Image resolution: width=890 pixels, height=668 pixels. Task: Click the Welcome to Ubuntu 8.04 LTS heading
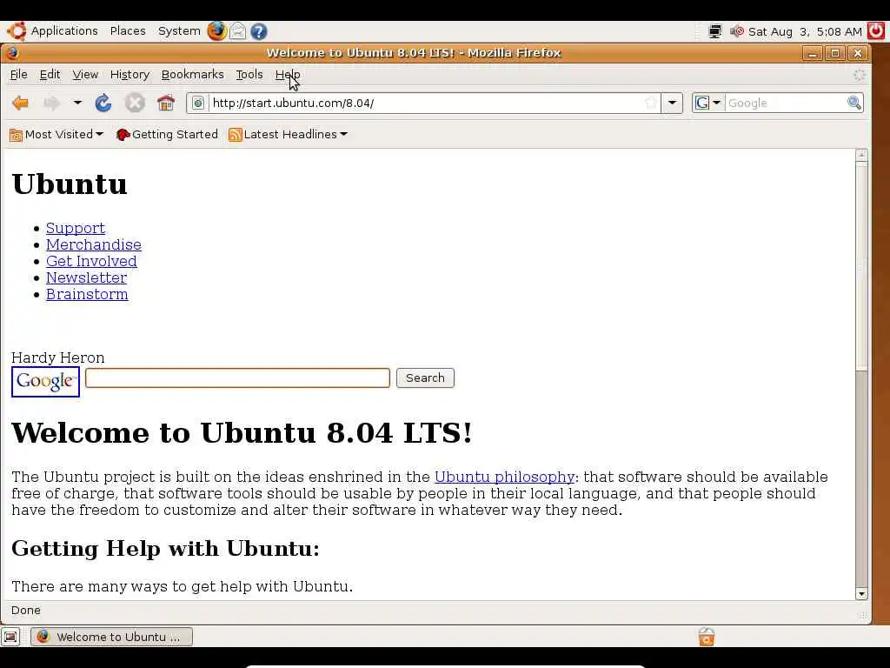click(242, 433)
